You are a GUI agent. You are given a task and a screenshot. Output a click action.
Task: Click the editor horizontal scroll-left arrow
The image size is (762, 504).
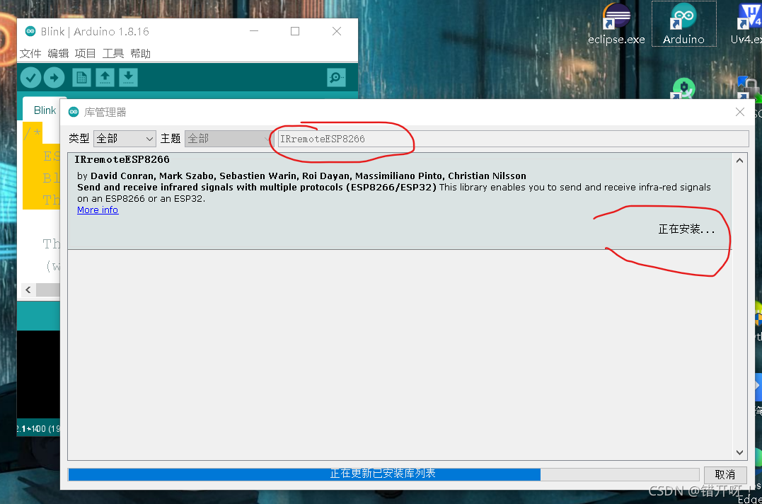pos(28,290)
